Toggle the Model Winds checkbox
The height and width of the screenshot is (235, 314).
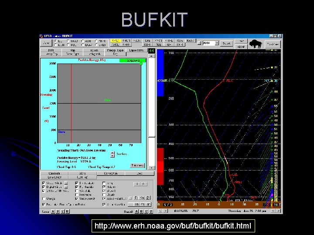tap(44, 183)
